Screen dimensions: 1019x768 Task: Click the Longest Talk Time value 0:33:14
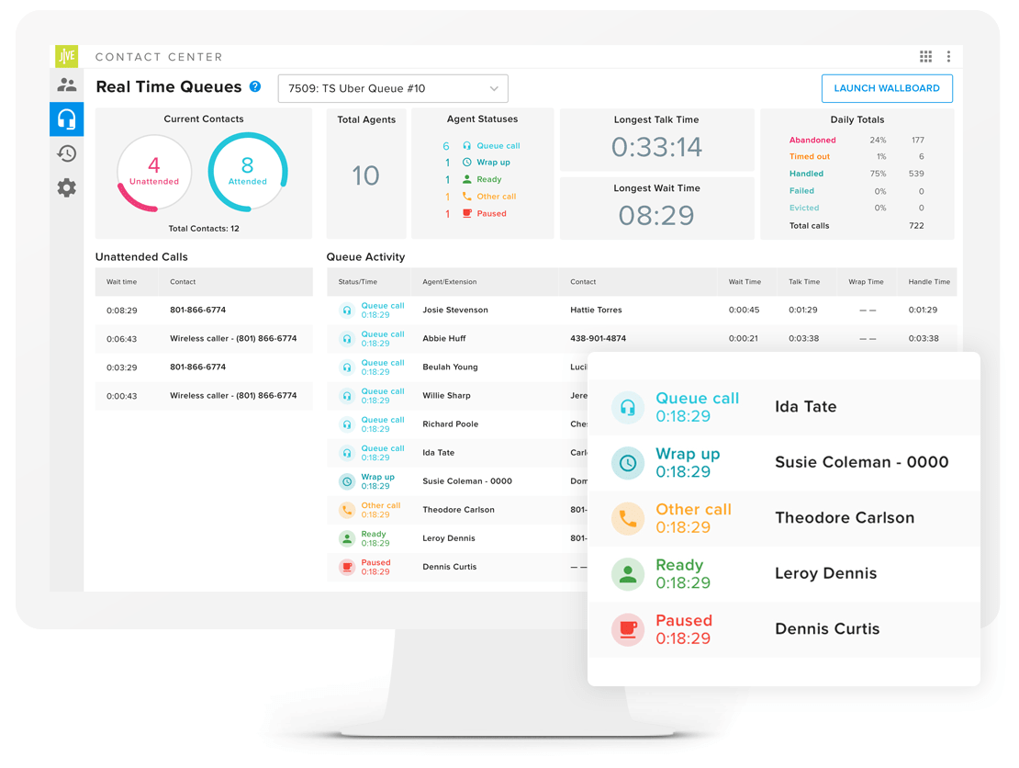coord(656,148)
